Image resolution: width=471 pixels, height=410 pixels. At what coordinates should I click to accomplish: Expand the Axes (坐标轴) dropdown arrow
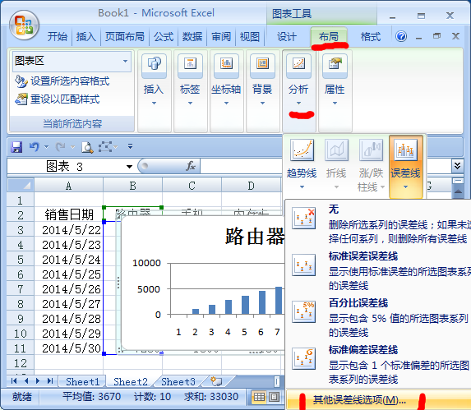[x=226, y=104]
